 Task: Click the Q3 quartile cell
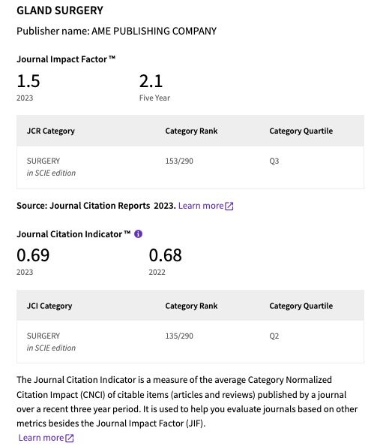274,161
